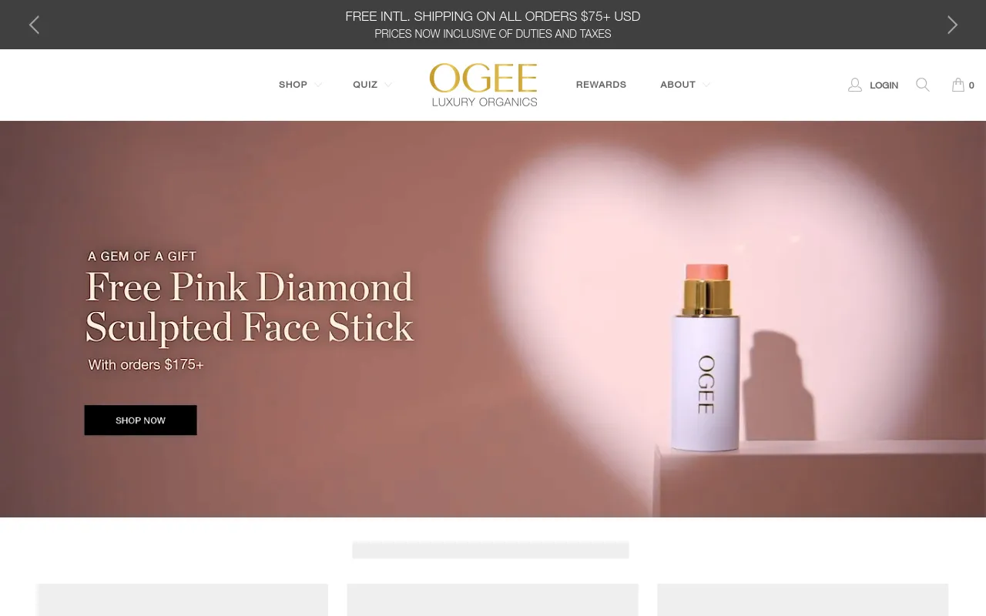Expand the QUIZ menu chevron
This screenshot has height=616, width=986.
[388, 85]
